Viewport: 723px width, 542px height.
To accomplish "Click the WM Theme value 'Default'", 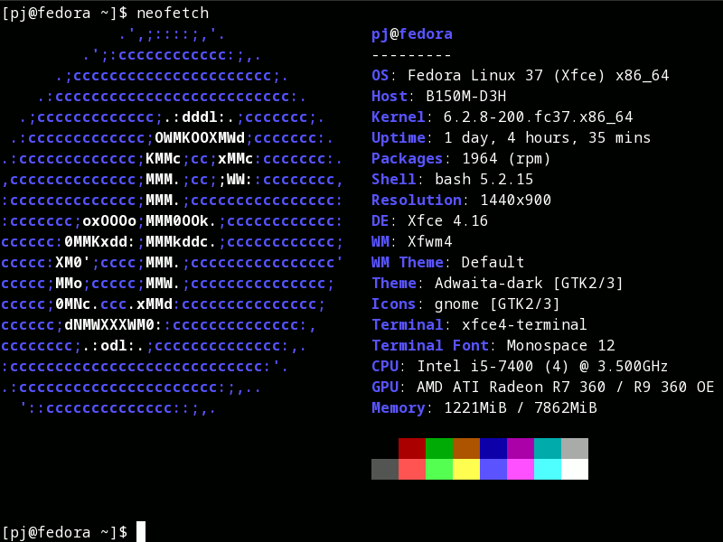I will 493,262.
